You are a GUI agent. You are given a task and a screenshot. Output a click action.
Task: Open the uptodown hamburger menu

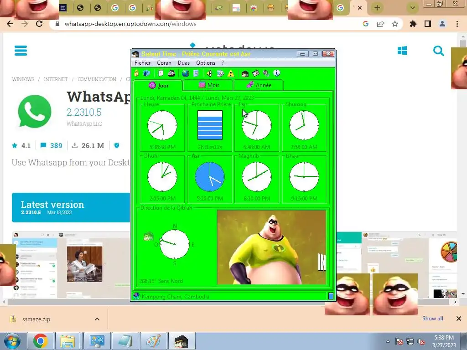21,51
